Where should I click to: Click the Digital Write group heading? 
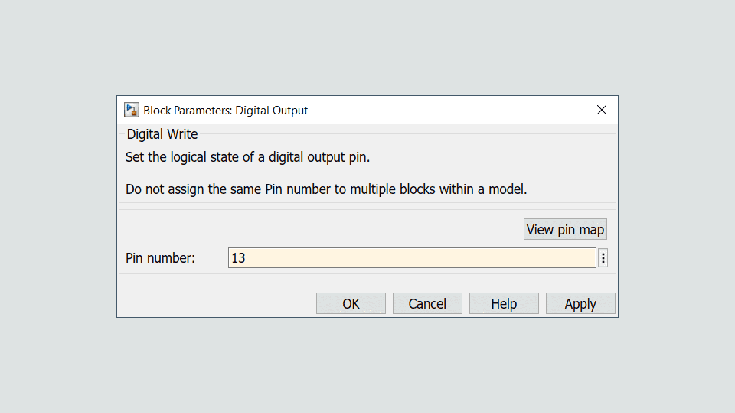(162, 134)
